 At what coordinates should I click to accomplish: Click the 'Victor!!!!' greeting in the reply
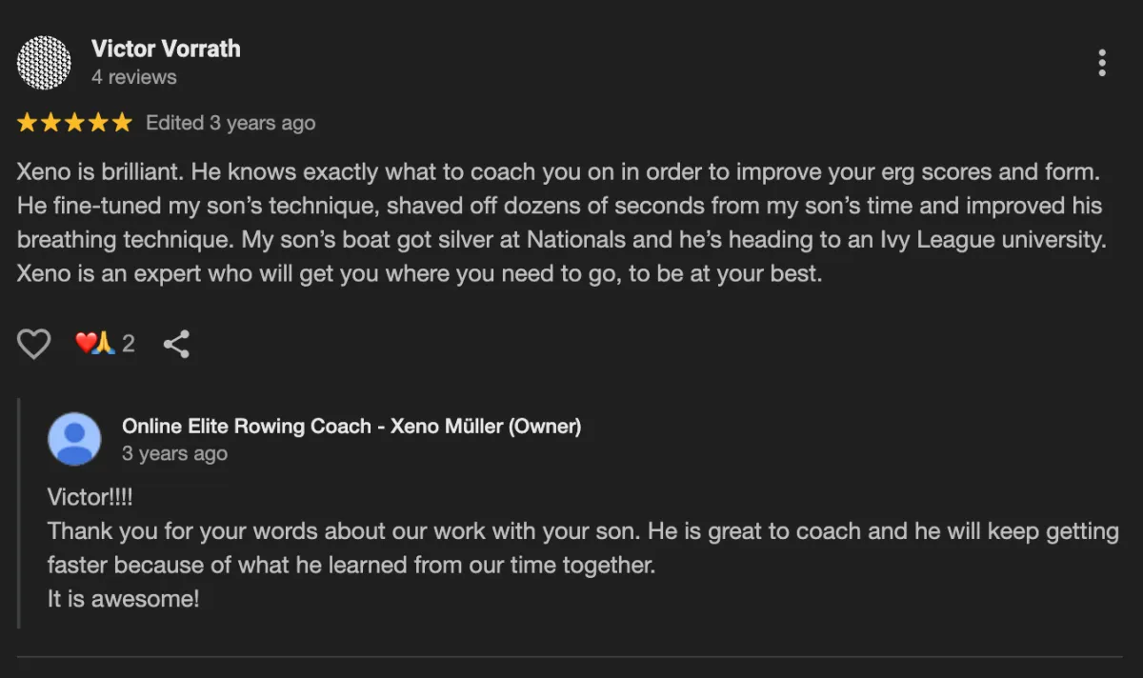[x=90, y=497]
